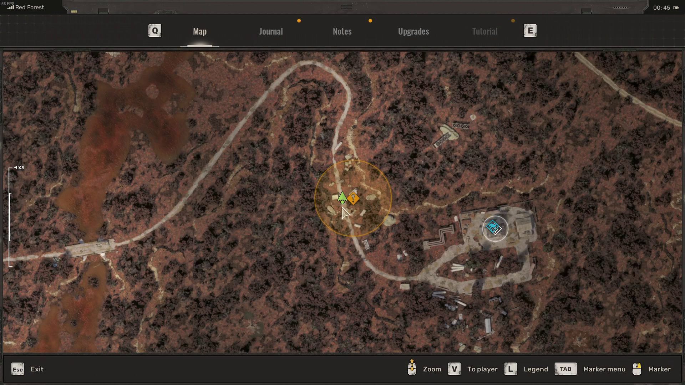685x385 pixels.
Task: Select the Tutorial tab
Action: pos(484,31)
